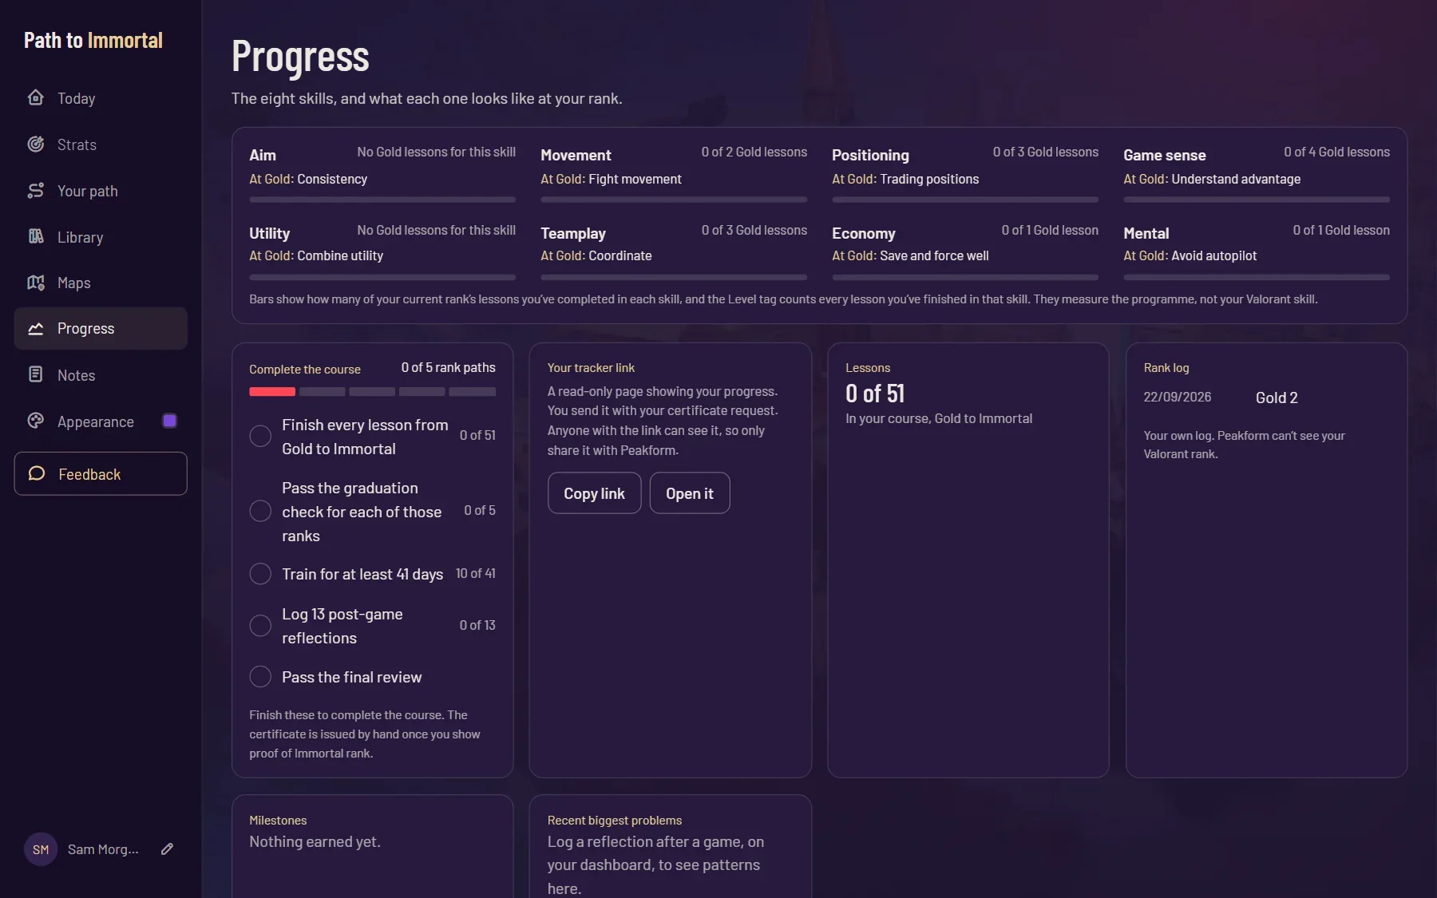
Task: Click the Progress chart icon
Action: click(36, 328)
